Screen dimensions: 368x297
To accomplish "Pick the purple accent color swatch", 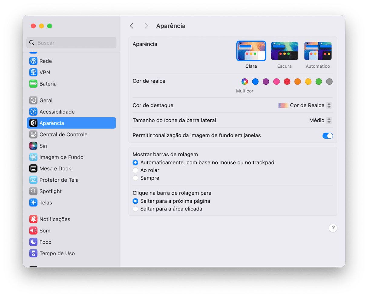I will (266, 82).
